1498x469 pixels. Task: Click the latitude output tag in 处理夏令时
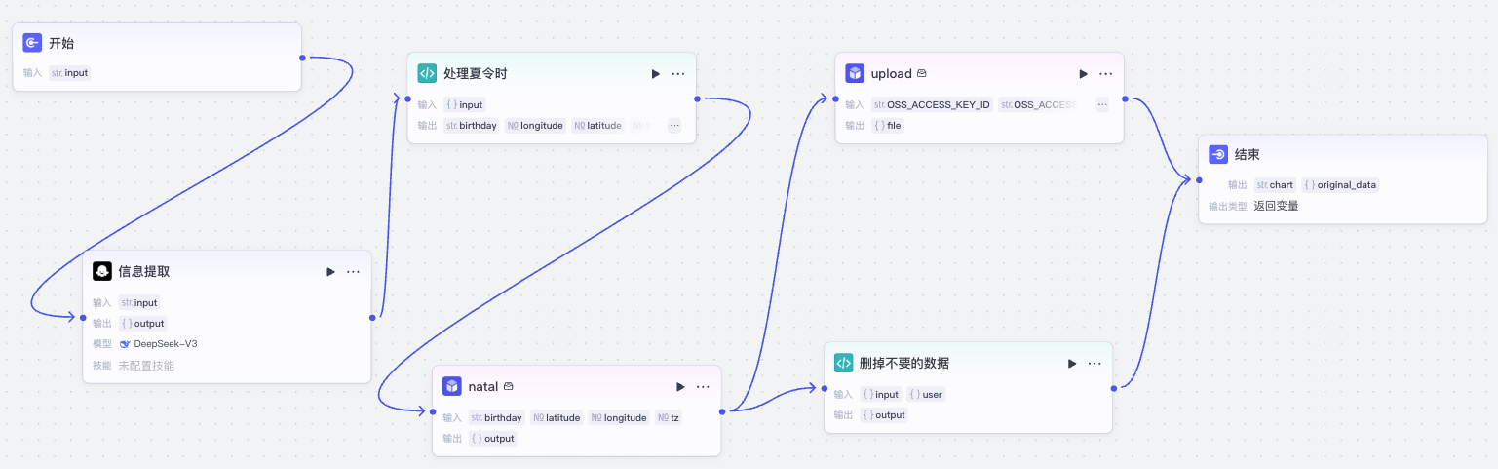(597, 125)
